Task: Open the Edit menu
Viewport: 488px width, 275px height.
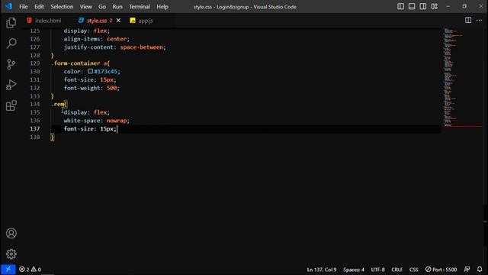Action: coord(39,7)
